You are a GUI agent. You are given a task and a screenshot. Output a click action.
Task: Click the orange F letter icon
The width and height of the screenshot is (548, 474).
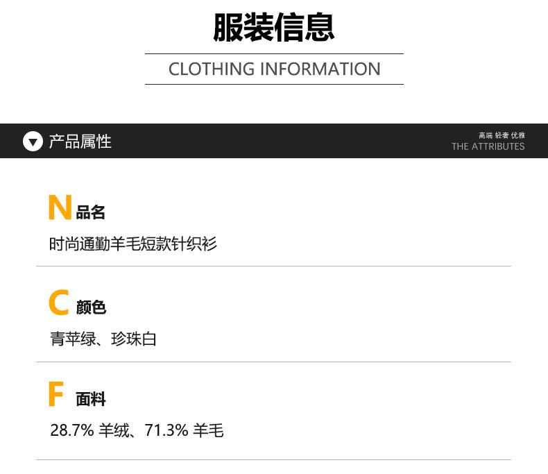(x=56, y=395)
